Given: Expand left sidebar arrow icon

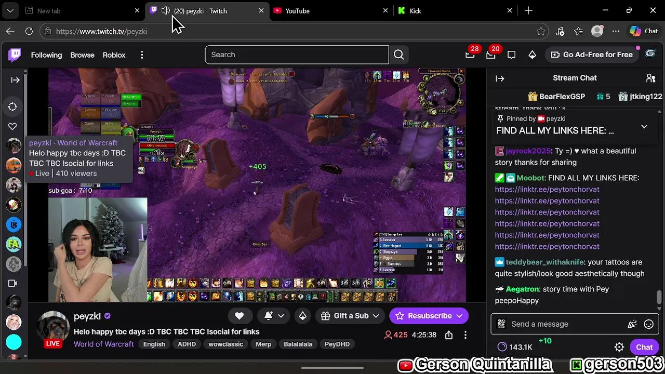Looking at the screenshot, I should pos(15,79).
